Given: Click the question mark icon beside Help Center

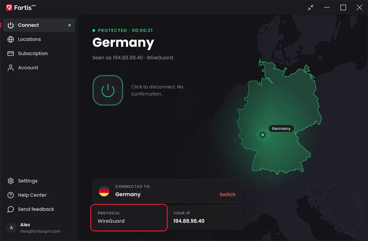Looking at the screenshot, I should click(x=11, y=195).
